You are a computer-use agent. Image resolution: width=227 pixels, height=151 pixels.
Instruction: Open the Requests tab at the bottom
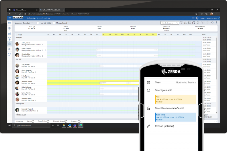75,121
